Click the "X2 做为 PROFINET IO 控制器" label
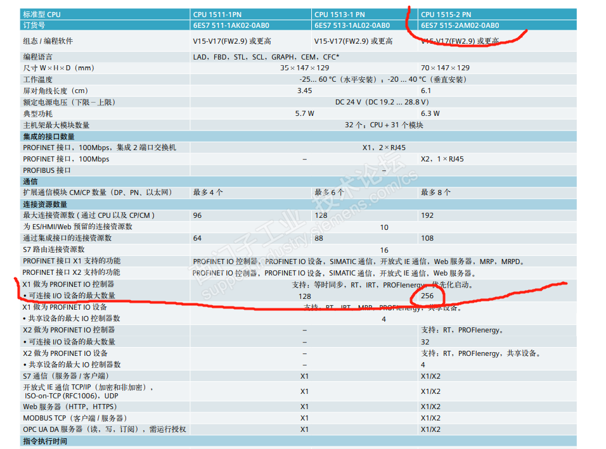 point(69,330)
